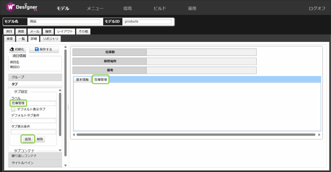Open the メニュー top navigation item
Viewport: 331px width, 172px height.
(x=95, y=8)
